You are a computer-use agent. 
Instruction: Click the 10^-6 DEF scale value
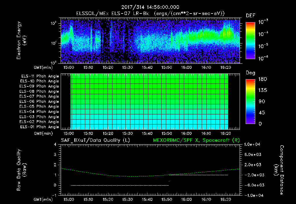pos(263,58)
